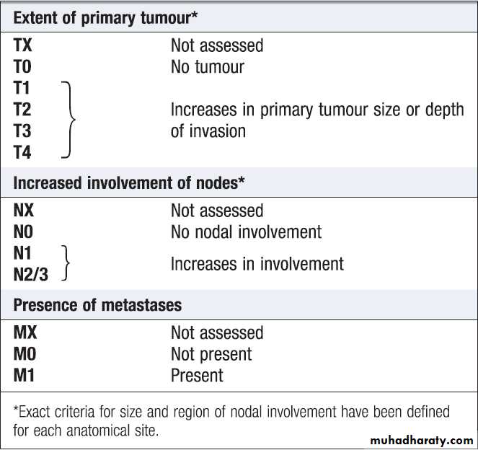The width and height of the screenshot is (478, 450).
Task: Click the TX stage label
Action: [x=23, y=45]
